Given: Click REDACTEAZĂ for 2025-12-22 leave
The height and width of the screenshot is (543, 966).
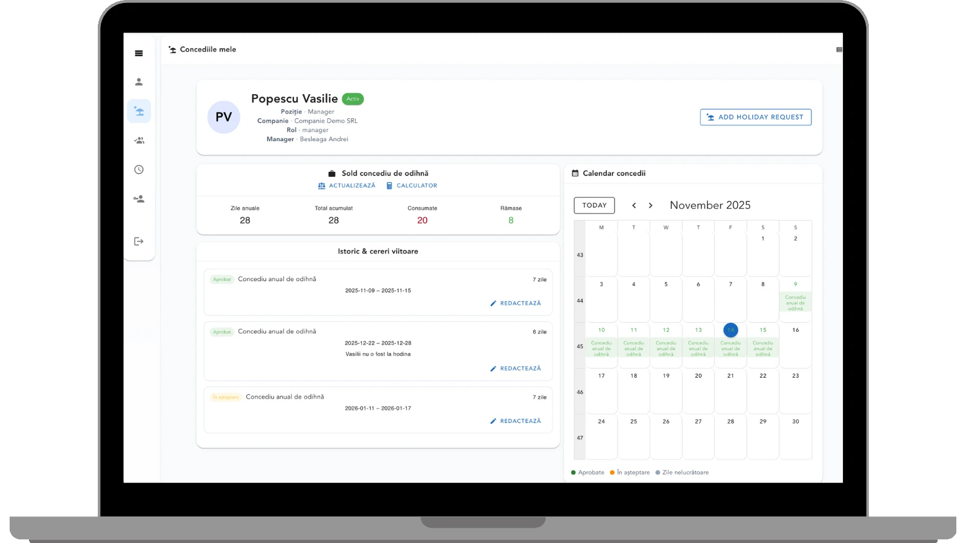Looking at the screenshot, I should pyautogui.click(x=516, y=369).
